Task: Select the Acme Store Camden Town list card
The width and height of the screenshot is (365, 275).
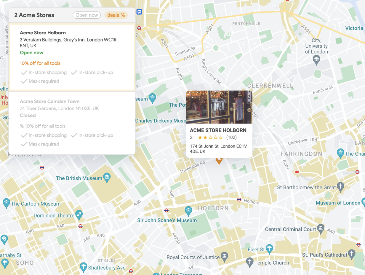Action: coord(72,123)
